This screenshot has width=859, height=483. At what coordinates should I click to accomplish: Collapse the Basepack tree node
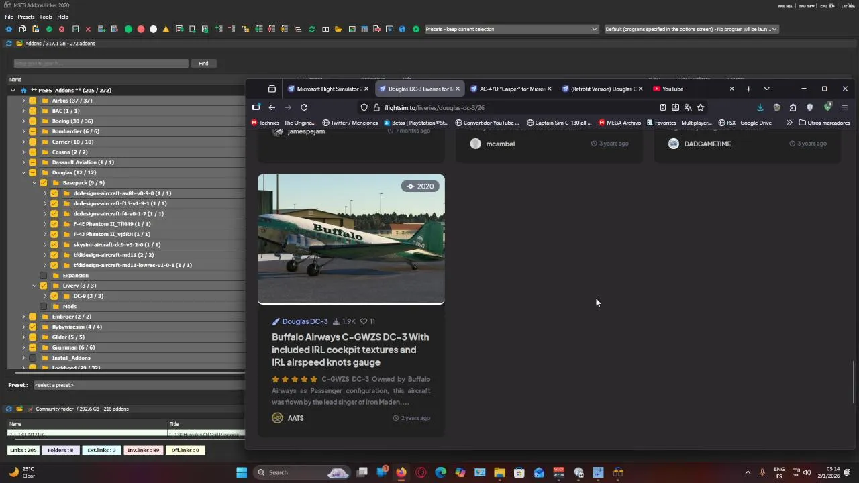[34, 182]
